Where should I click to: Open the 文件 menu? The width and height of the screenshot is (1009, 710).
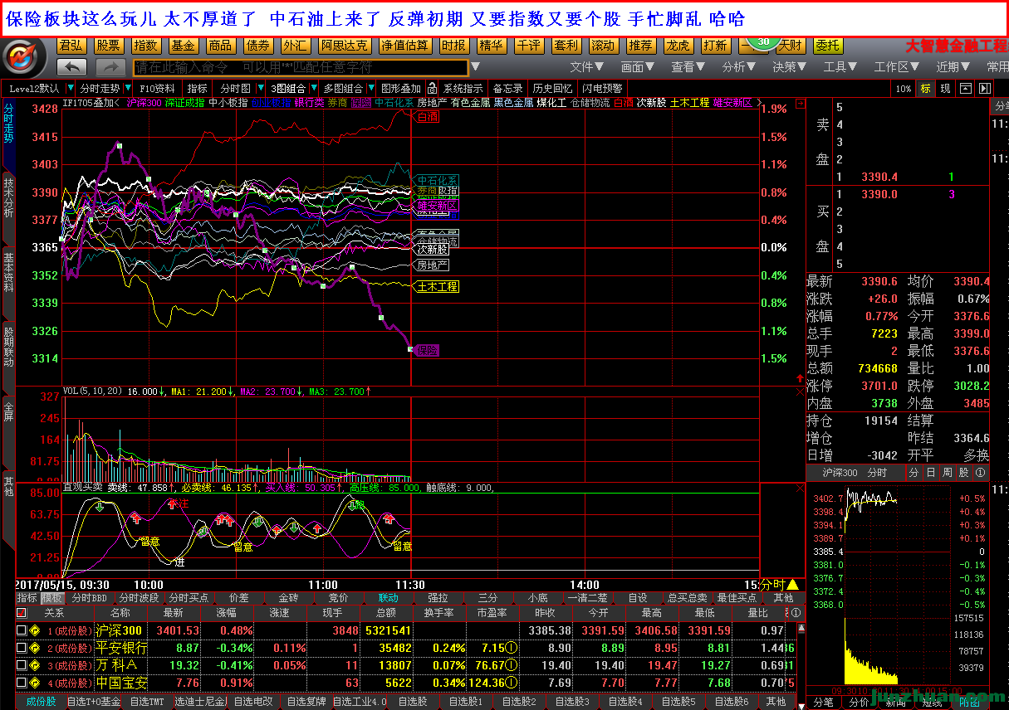[587, 67]
